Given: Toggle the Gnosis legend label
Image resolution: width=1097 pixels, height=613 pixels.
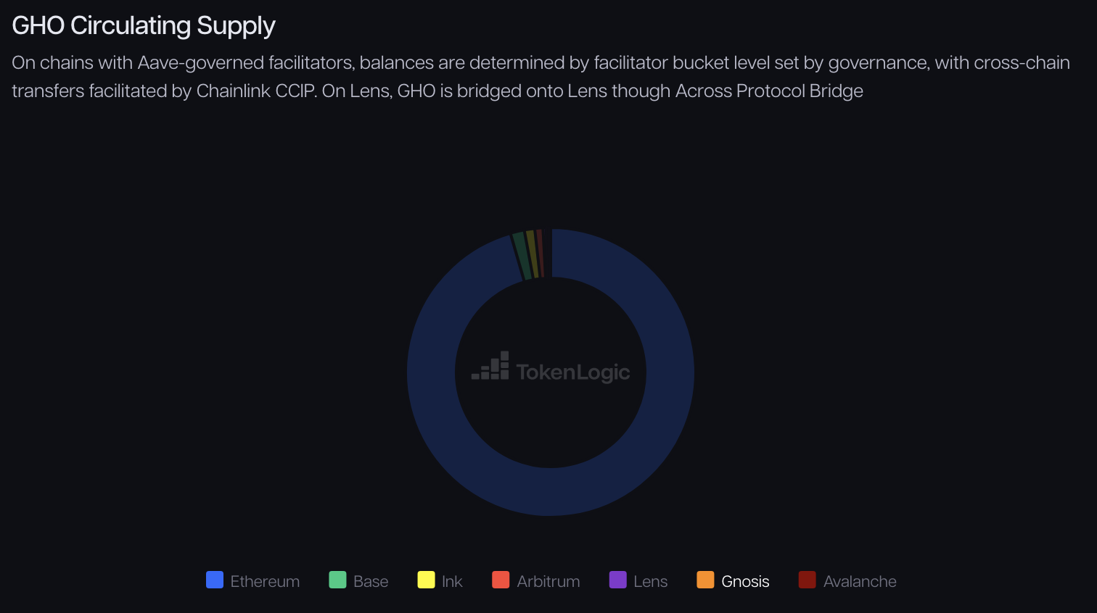Looking at the screenshot, I should pyautogui.click(x=745, y=581).
